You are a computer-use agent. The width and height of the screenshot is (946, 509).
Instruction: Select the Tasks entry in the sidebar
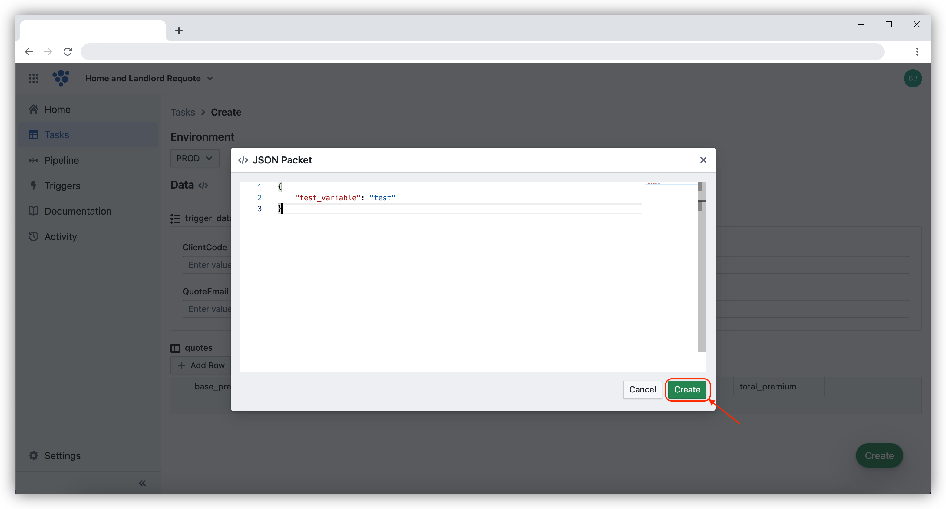[58, 135]
